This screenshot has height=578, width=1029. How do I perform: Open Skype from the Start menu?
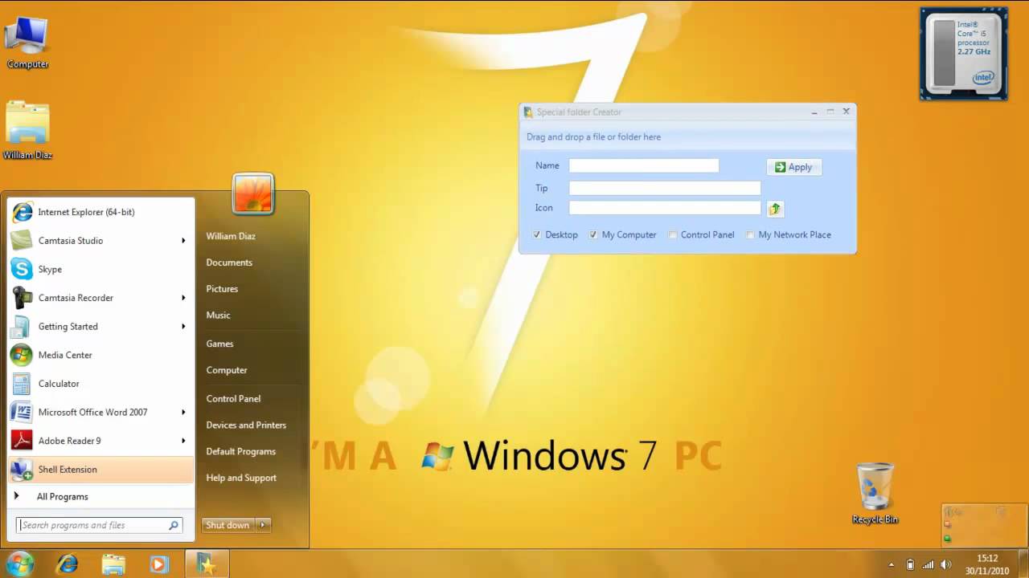click(101, 269)
